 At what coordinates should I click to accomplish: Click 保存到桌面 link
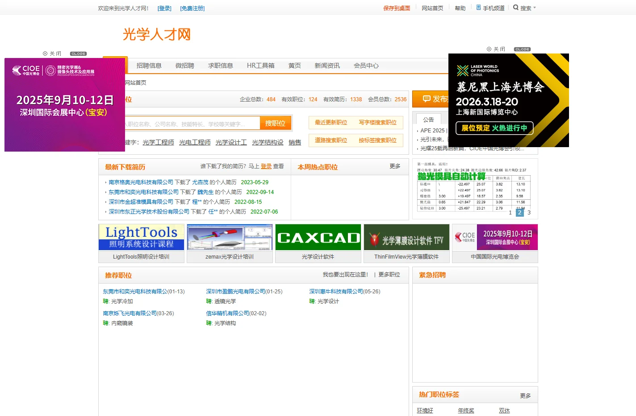click(x=397, y=8)
